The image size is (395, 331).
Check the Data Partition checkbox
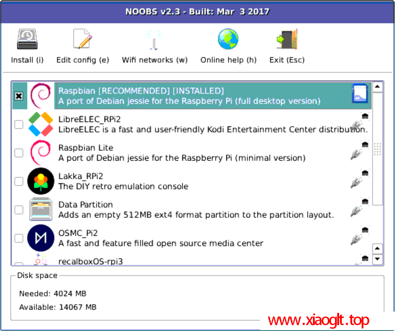coord(19,210)
